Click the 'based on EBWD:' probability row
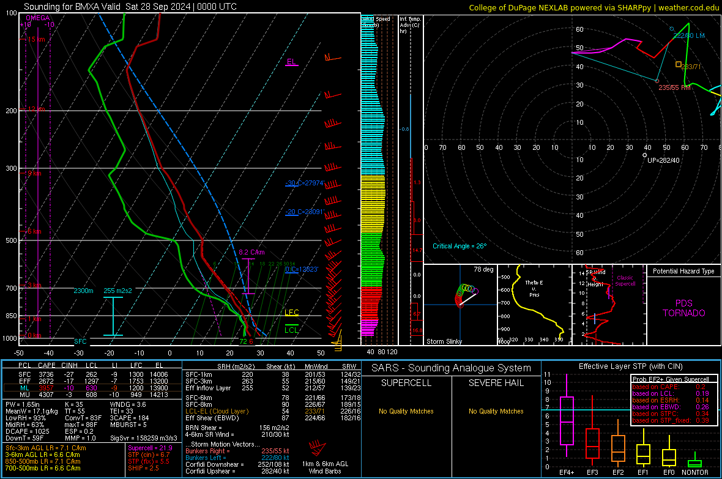The image size is (722, 479). click(x=671, y=407)
